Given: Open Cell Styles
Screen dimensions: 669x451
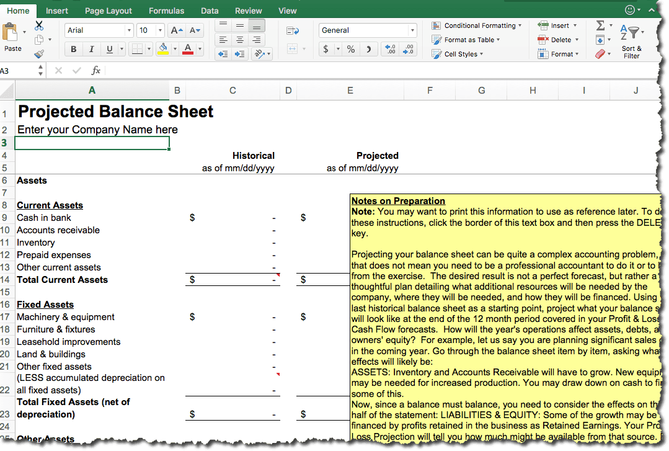Looking at the screenshot, I should tap(457, 54).
